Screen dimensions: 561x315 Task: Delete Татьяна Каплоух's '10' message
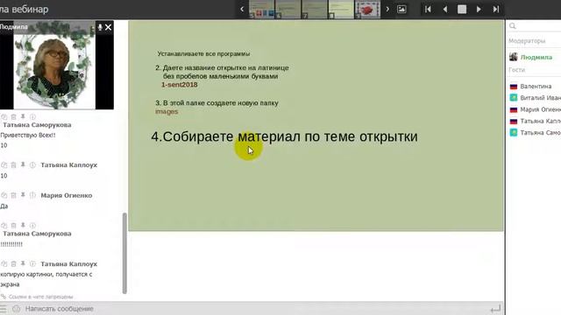[x=14, y=165]
